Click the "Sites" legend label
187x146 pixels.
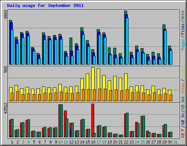183,88
